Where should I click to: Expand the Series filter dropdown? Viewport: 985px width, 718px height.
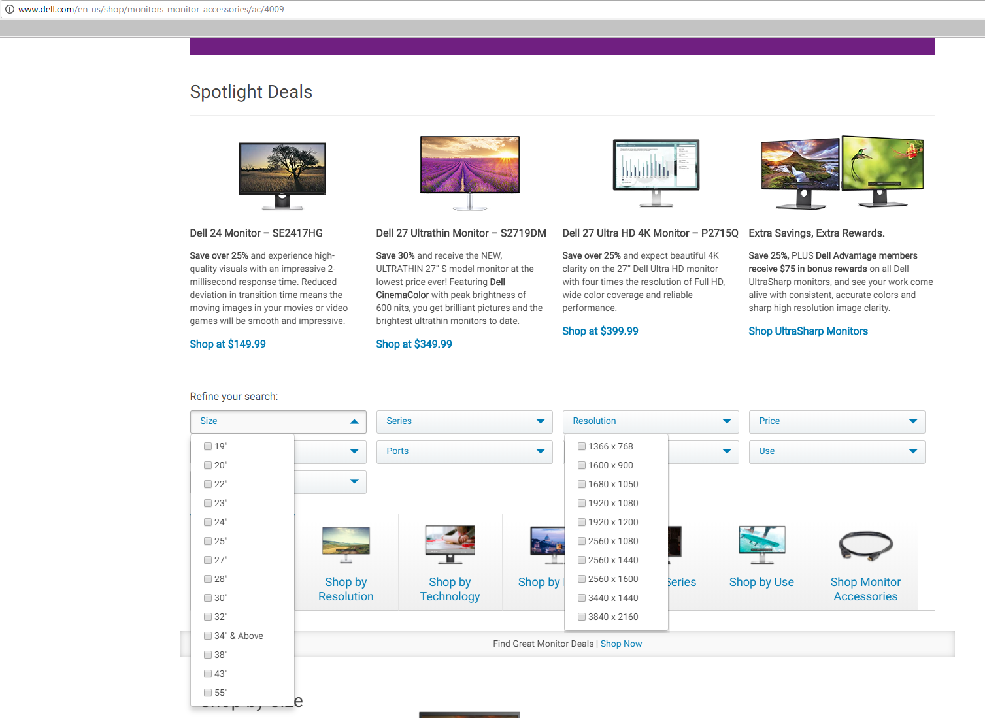coord(464,421)
